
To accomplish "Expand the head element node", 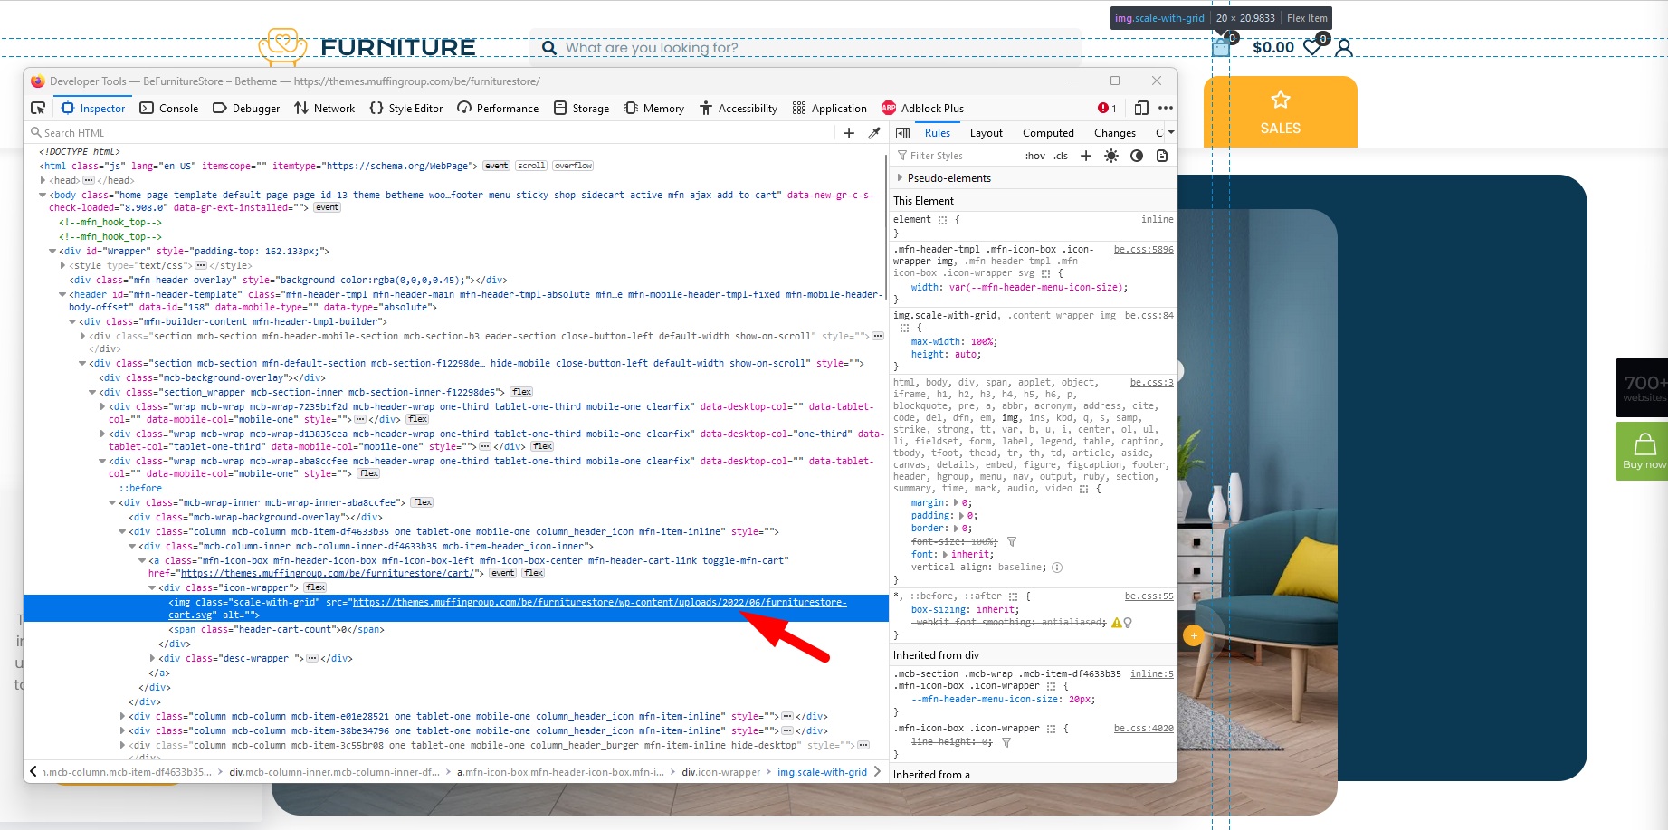I will click(x=43, y=180).
